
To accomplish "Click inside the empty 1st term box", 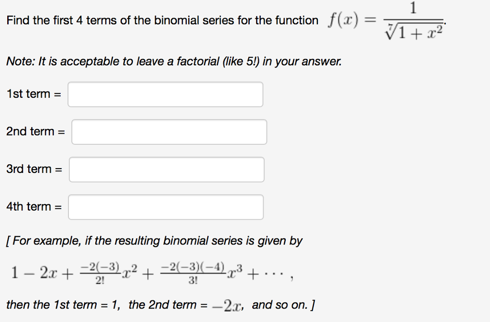I will (x=166, y=94).
